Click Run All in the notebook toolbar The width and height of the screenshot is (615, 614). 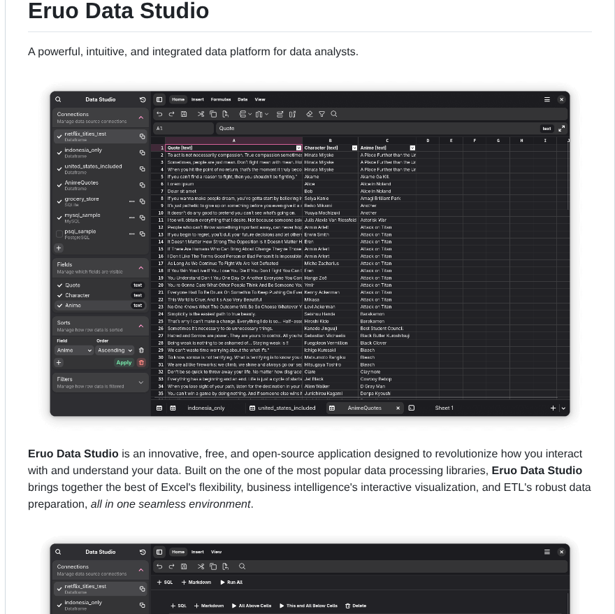[x=231, y=582]
